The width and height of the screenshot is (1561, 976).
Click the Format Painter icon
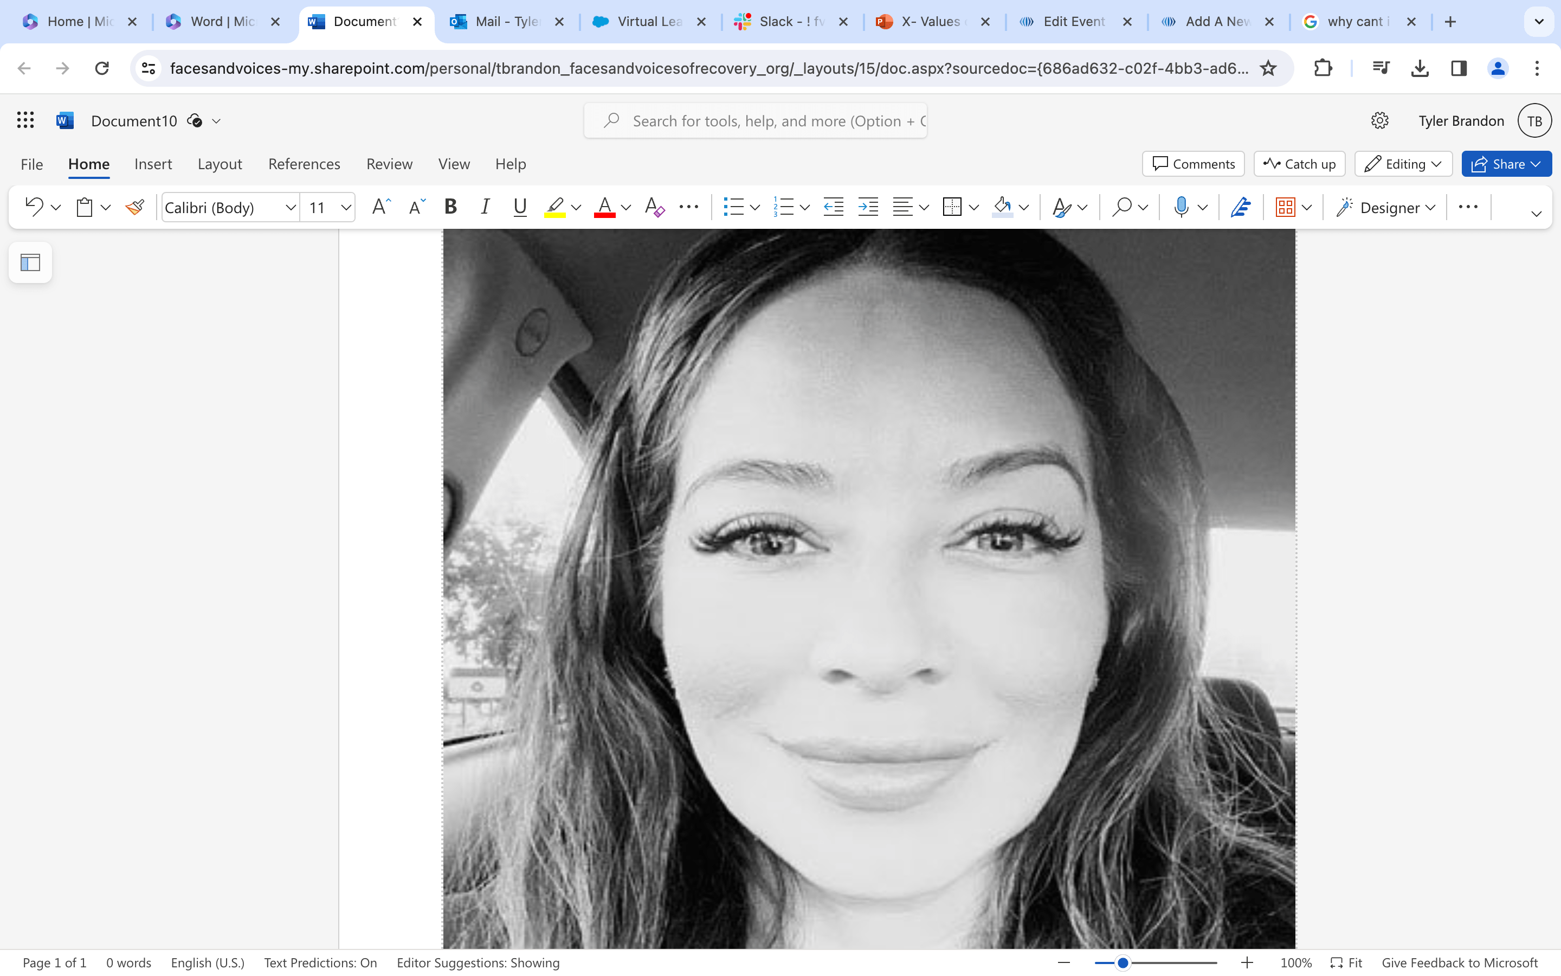point(135,207)
